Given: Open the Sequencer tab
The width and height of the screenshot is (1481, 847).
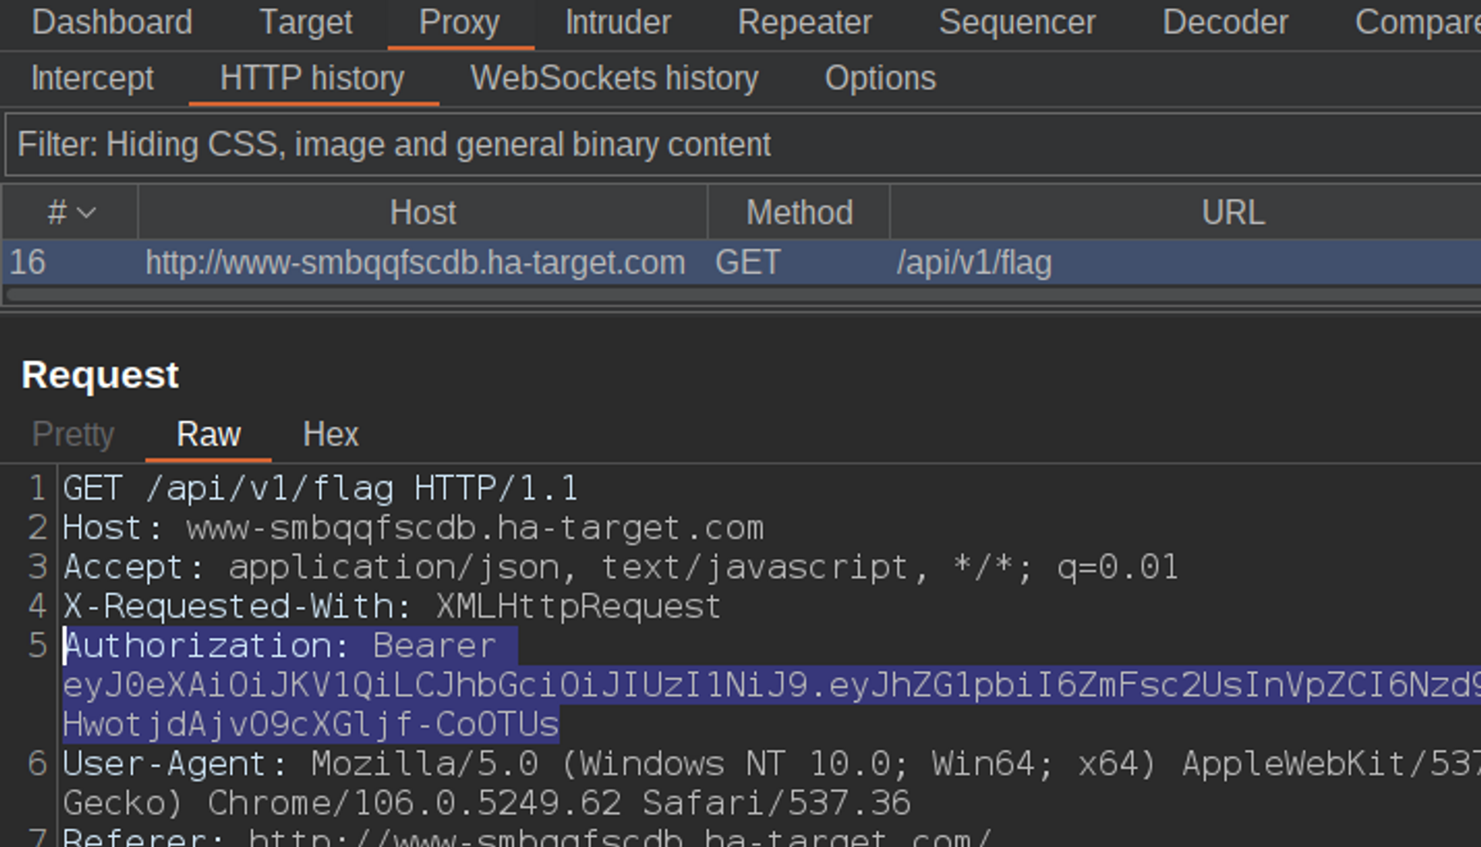Looking at the screenshot, I should pyautogui.click(x=1017, y=22).
